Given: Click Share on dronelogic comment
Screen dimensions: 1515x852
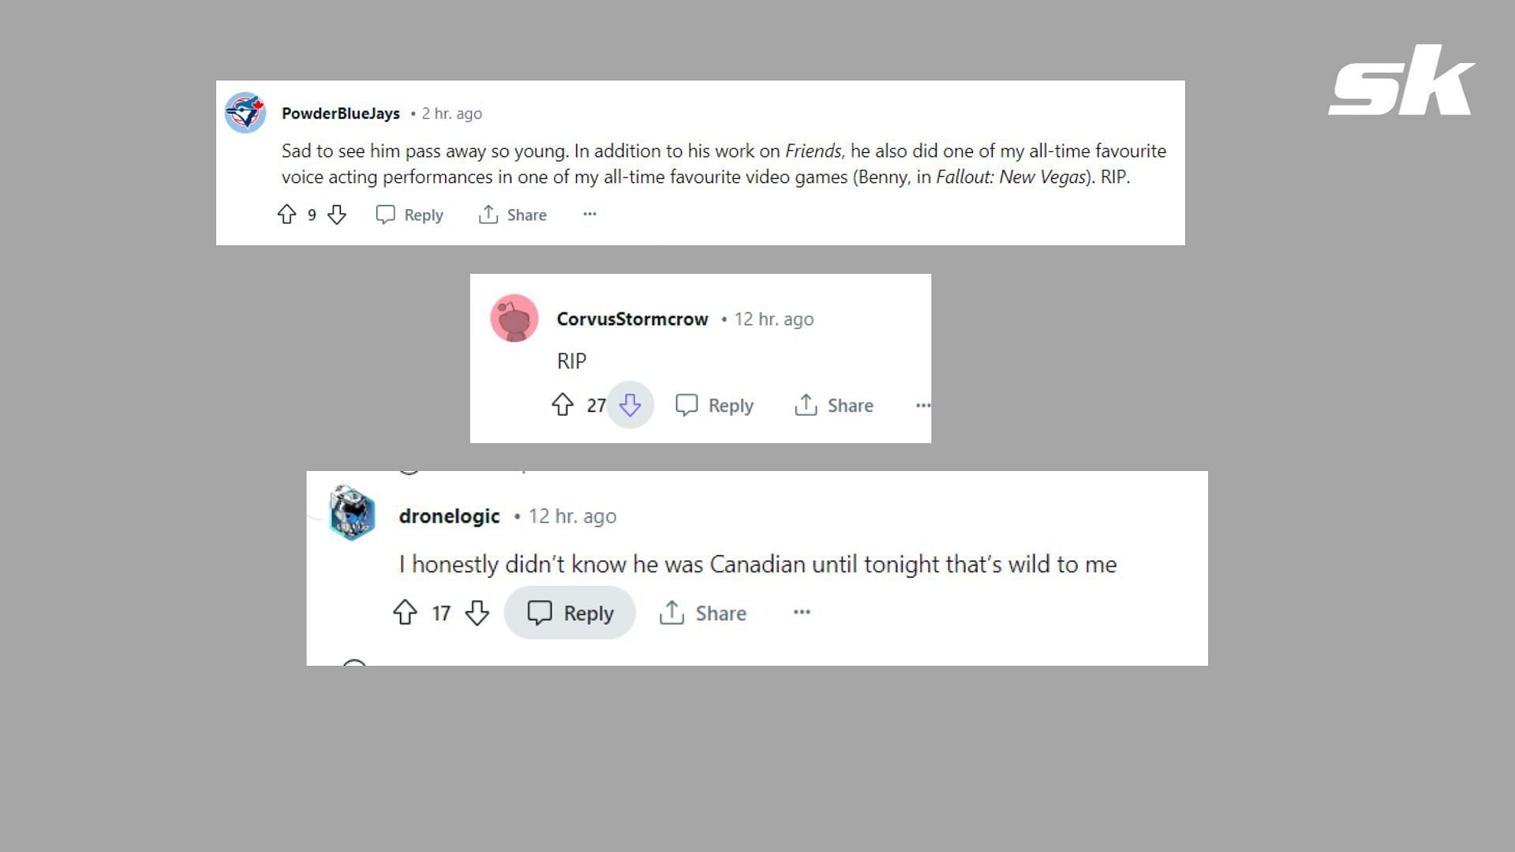Looking at the screenshot, I should click(708, 613).
